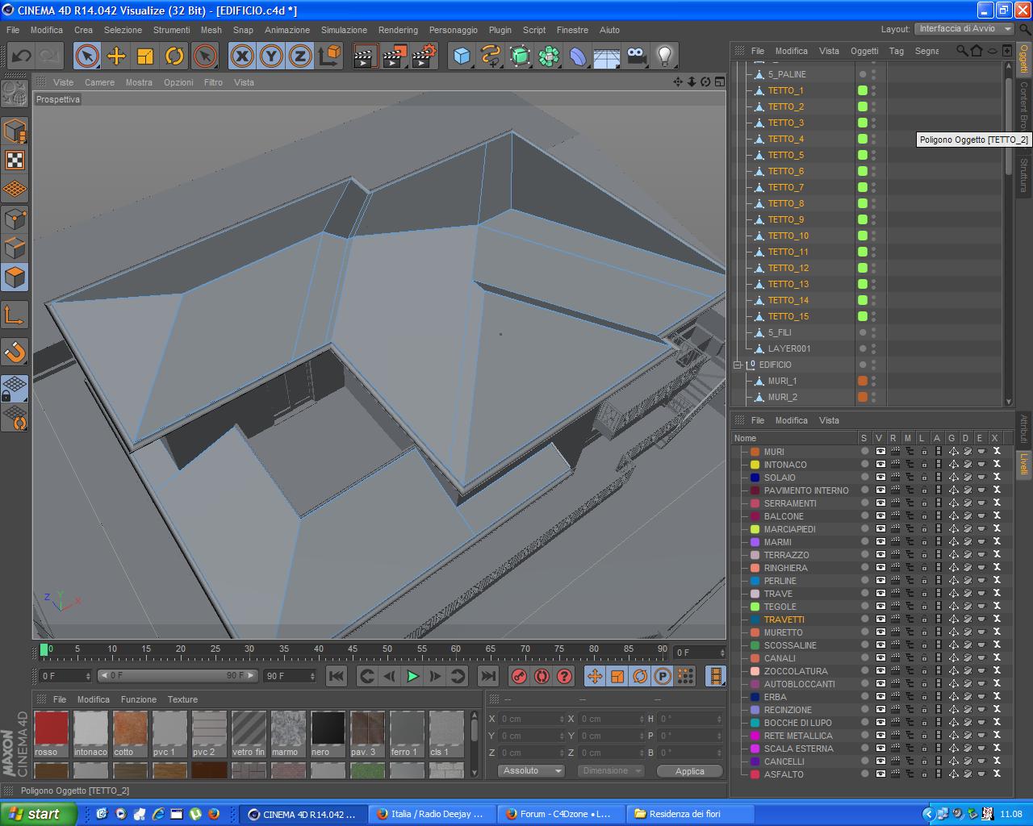Toggle the Snap magnet icon

click(x=15, y=352)
